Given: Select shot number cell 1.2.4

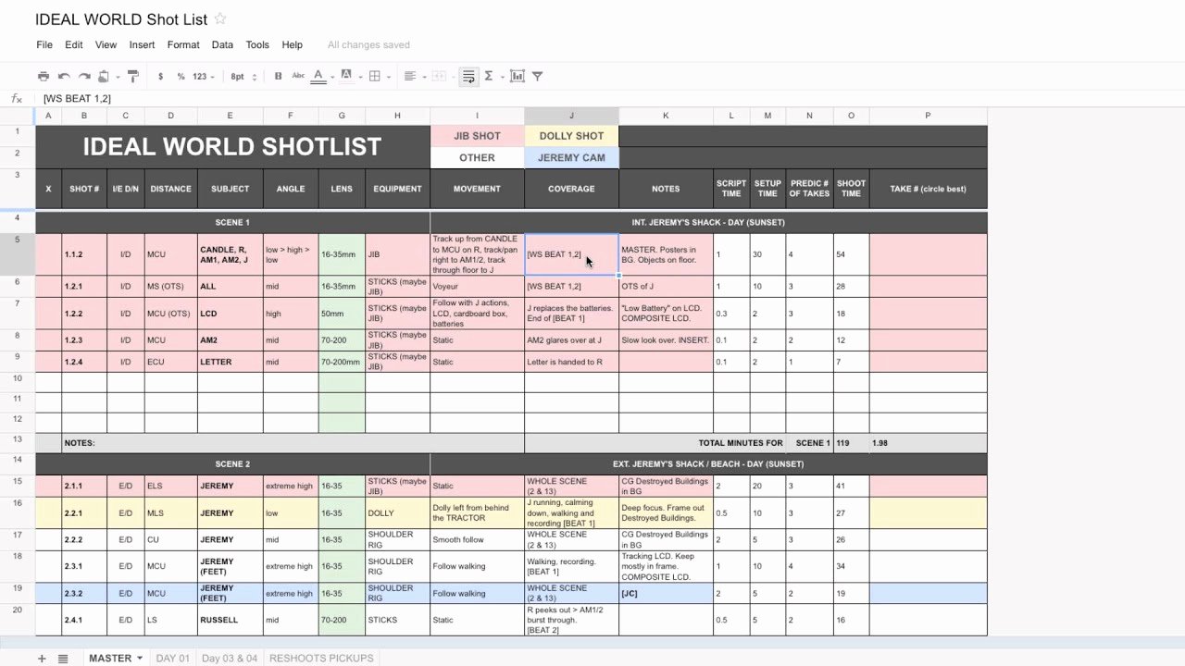Looking at the screenshot, I should (x=84, y=362).
